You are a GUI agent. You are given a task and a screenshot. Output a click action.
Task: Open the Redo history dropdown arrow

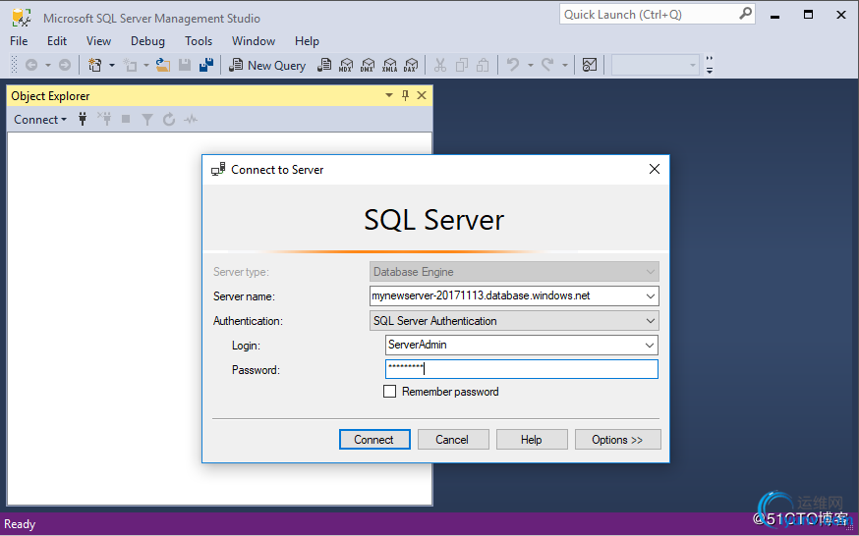(x=565, y=65)
